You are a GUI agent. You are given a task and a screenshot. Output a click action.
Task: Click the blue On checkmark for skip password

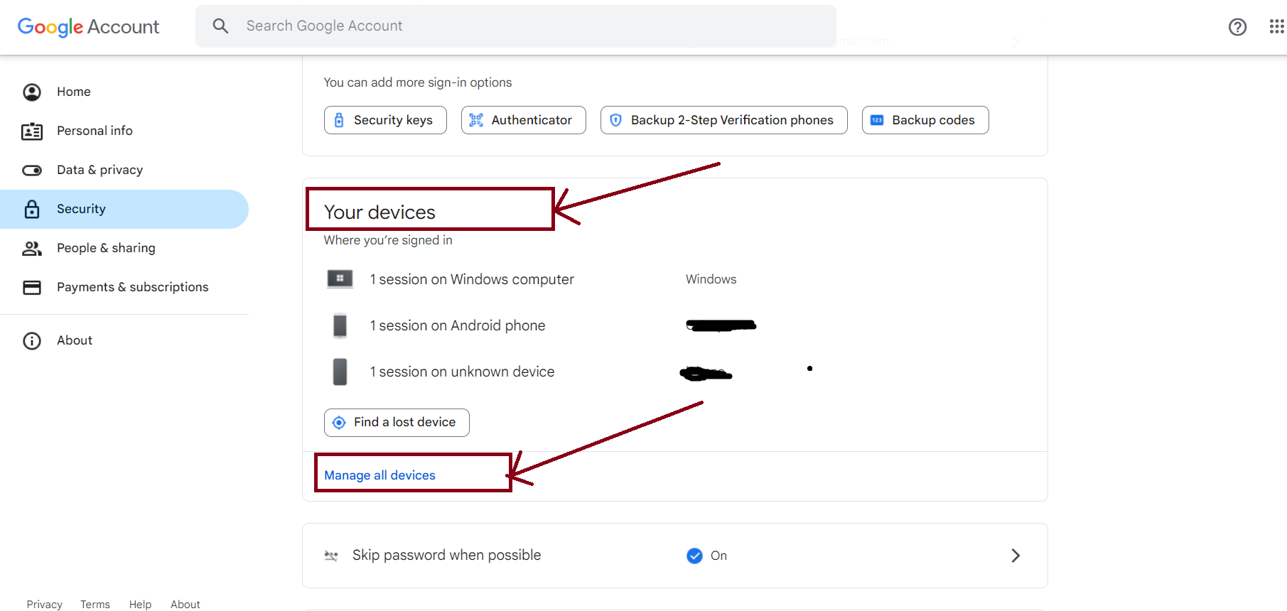click(694, 556)
